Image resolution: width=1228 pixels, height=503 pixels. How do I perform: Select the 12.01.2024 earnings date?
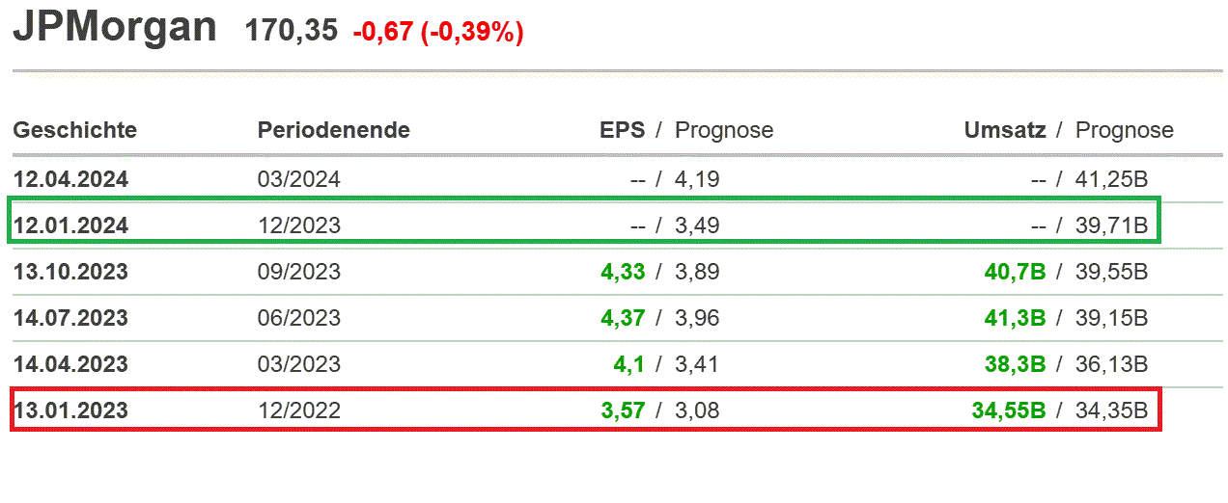click(70, 225)
